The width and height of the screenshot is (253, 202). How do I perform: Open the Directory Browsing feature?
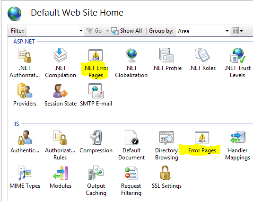pyautogui.click(x=166, y=146)
